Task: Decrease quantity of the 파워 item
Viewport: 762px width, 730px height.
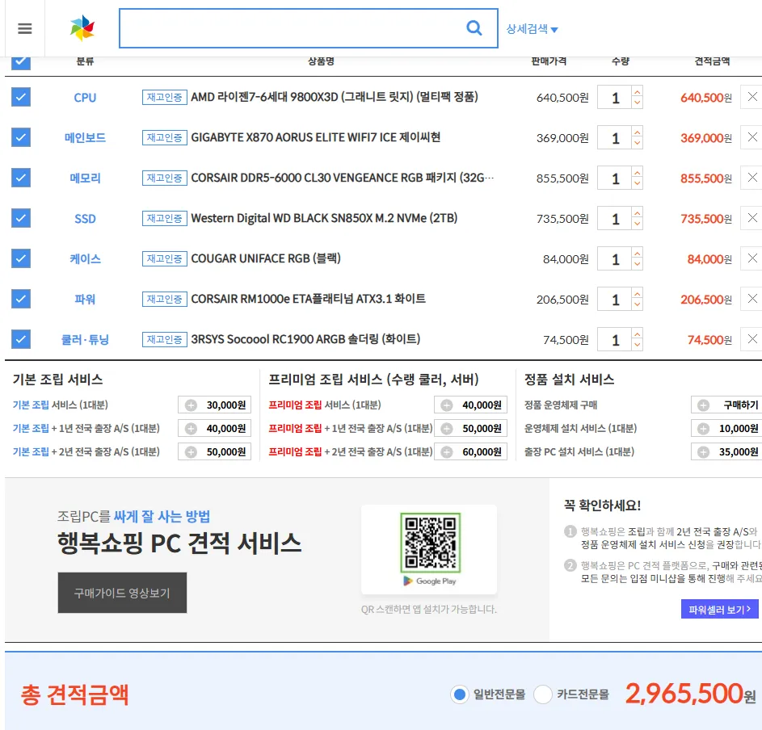Action: click(x=638, y=305)
